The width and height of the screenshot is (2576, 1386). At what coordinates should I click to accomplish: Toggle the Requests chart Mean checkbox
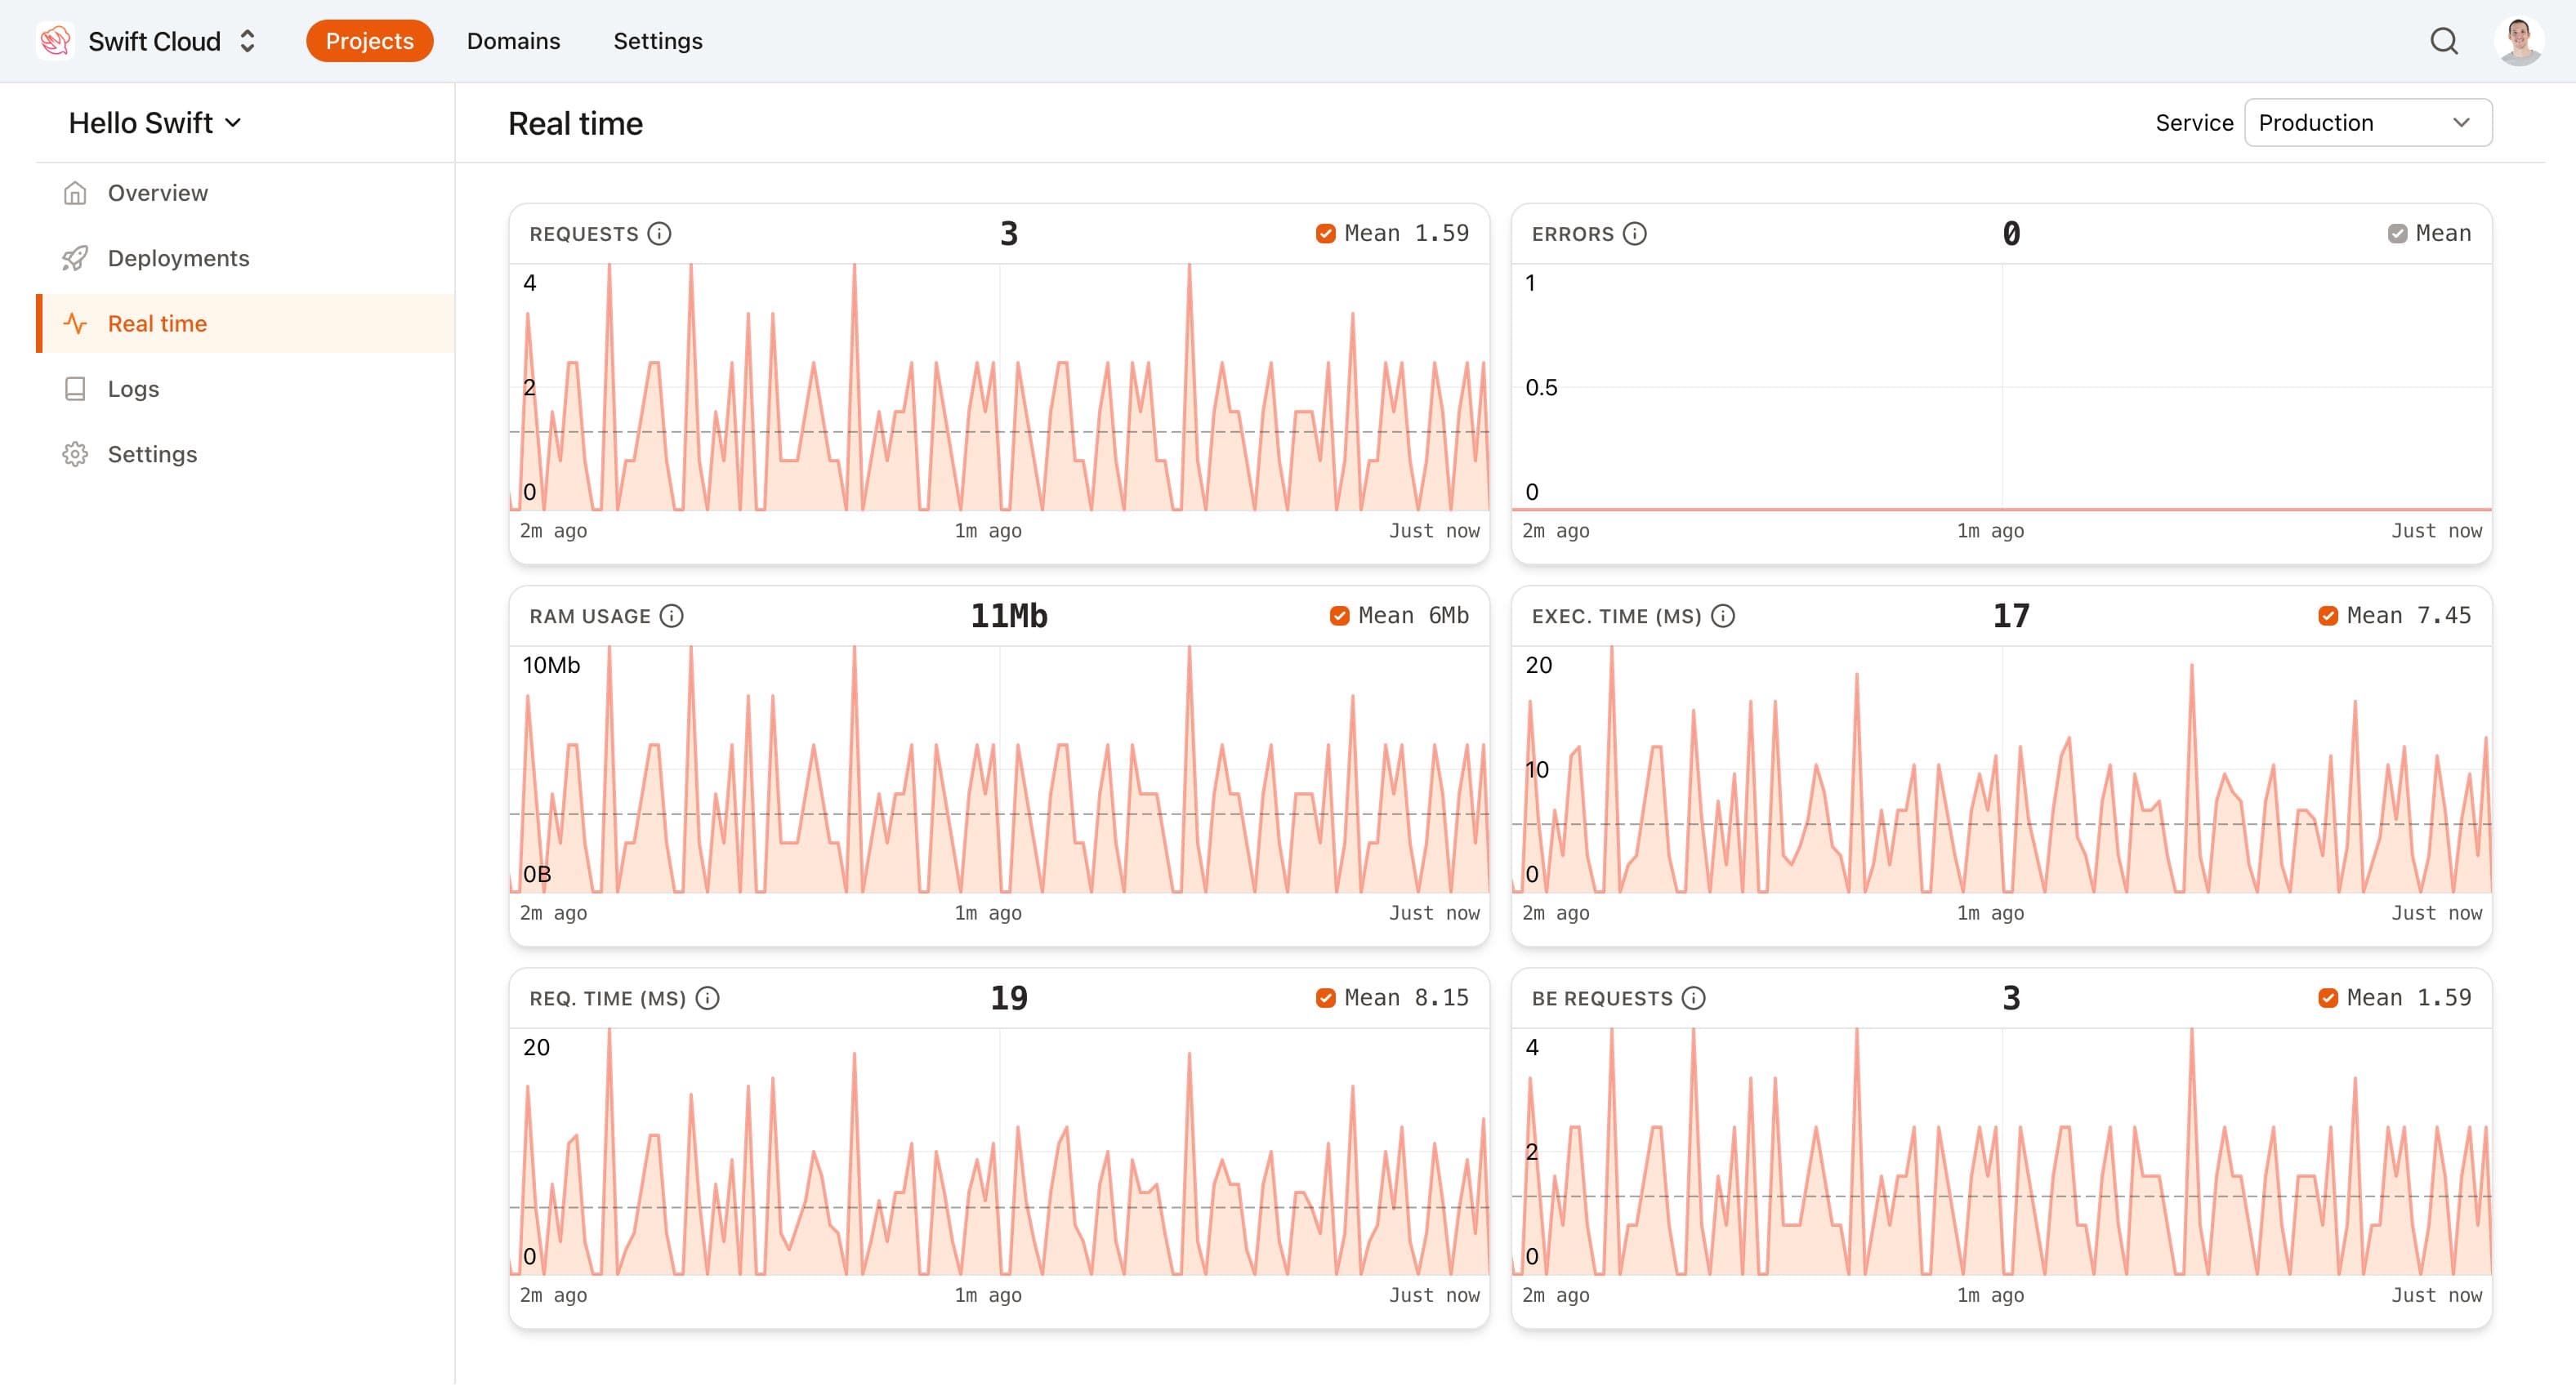click(1323, 234)
